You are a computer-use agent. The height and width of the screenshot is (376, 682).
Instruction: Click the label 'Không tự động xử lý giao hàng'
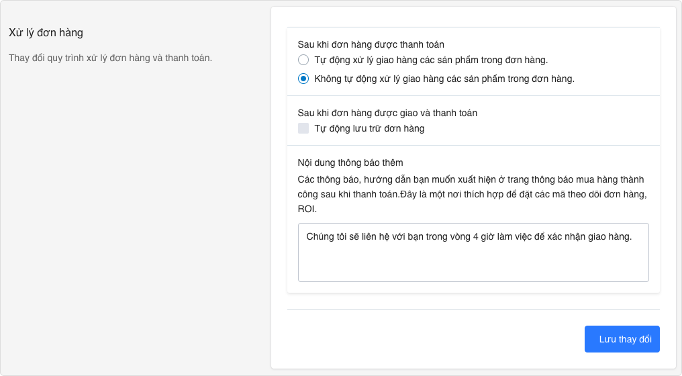tap(444, 79)
